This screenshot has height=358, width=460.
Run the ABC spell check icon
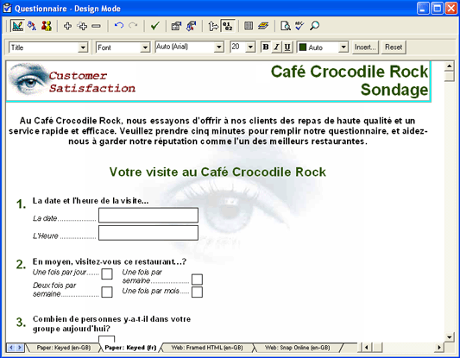click(x=299, y=26)
